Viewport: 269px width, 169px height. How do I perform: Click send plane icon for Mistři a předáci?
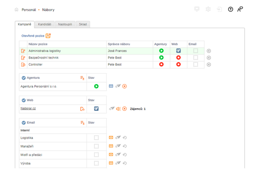pos(118,154)
